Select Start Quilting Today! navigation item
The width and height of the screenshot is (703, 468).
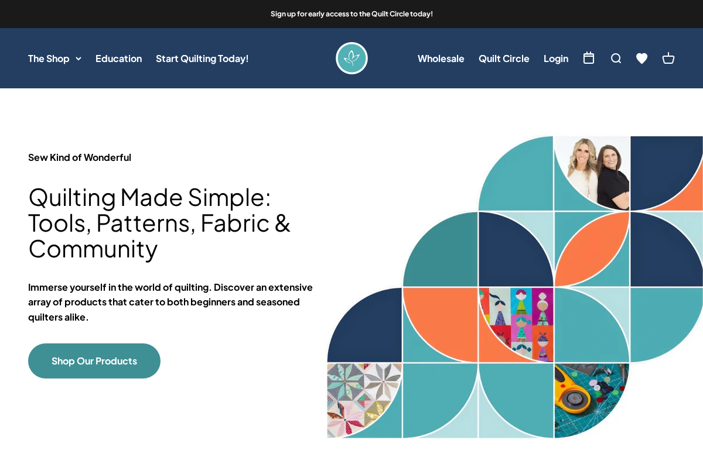click(202, 58)
